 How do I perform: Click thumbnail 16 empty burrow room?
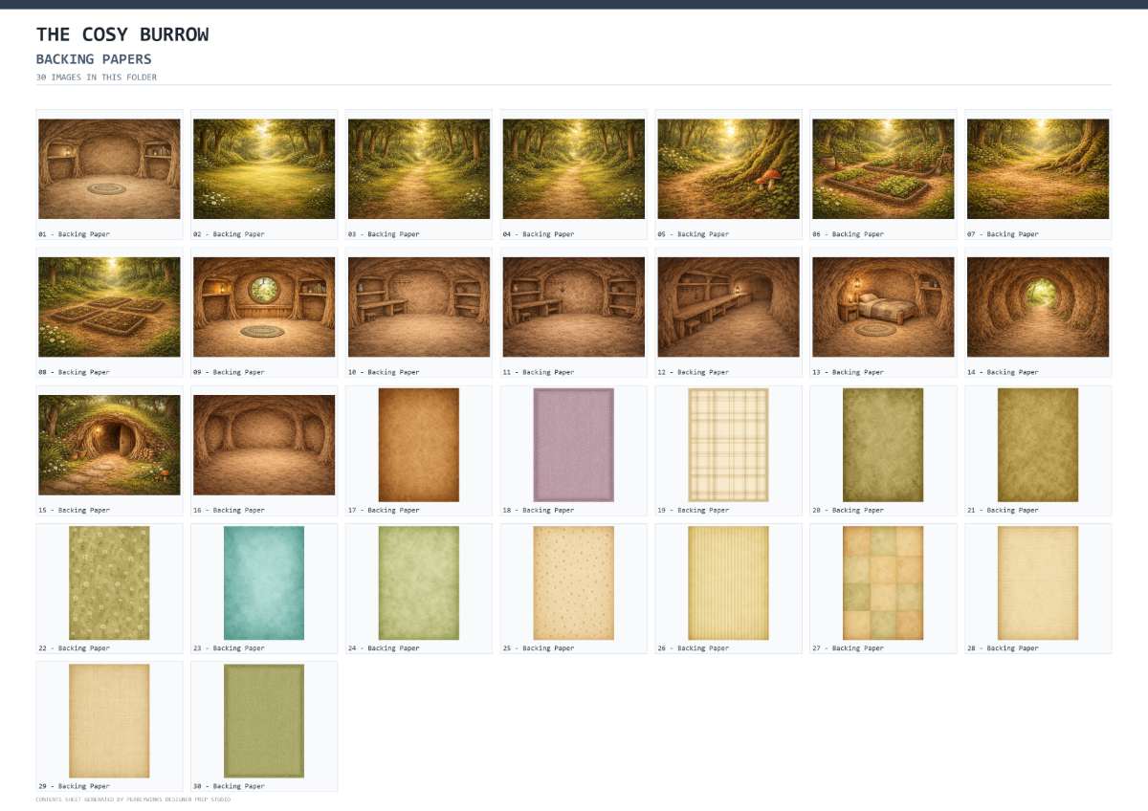click(264, 445)
